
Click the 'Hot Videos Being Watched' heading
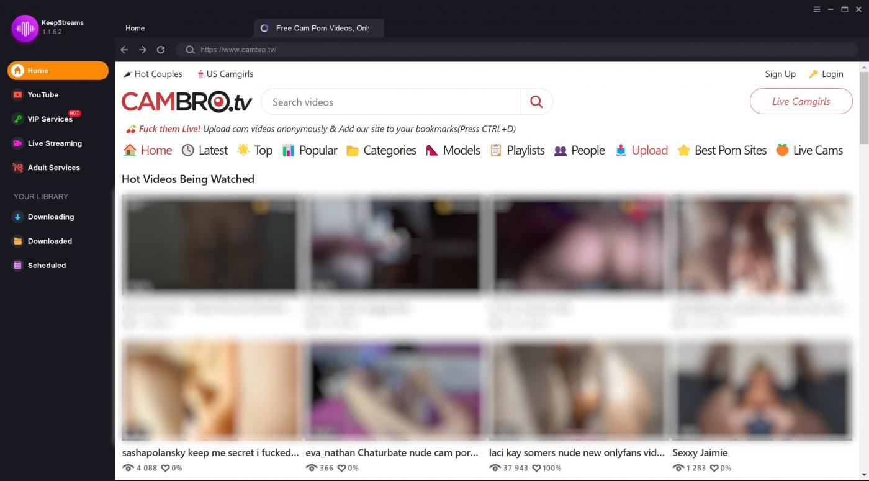pyautogui.click(x=188, y=179)
